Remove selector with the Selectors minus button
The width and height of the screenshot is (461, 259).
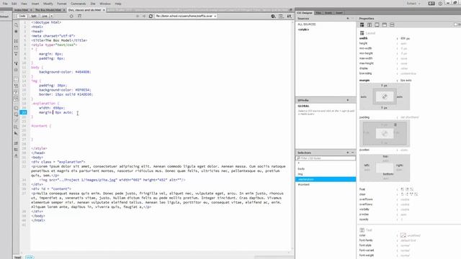(352, 153)
